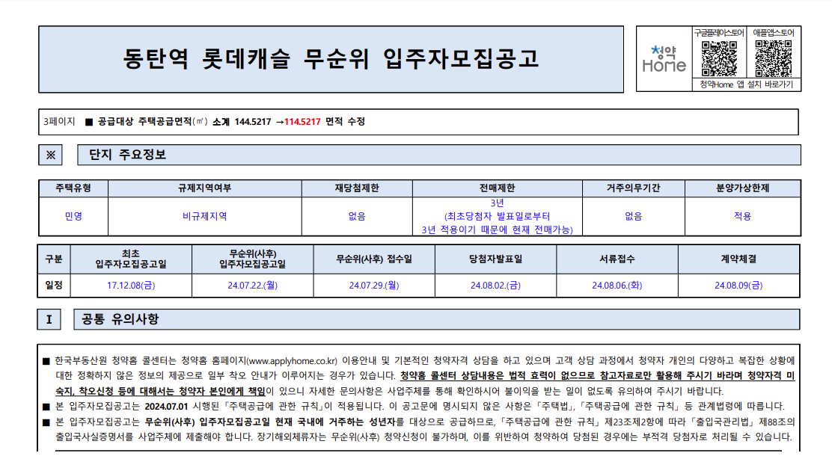
Task: Click the date 24.08.09(금)
Action: 738,286
